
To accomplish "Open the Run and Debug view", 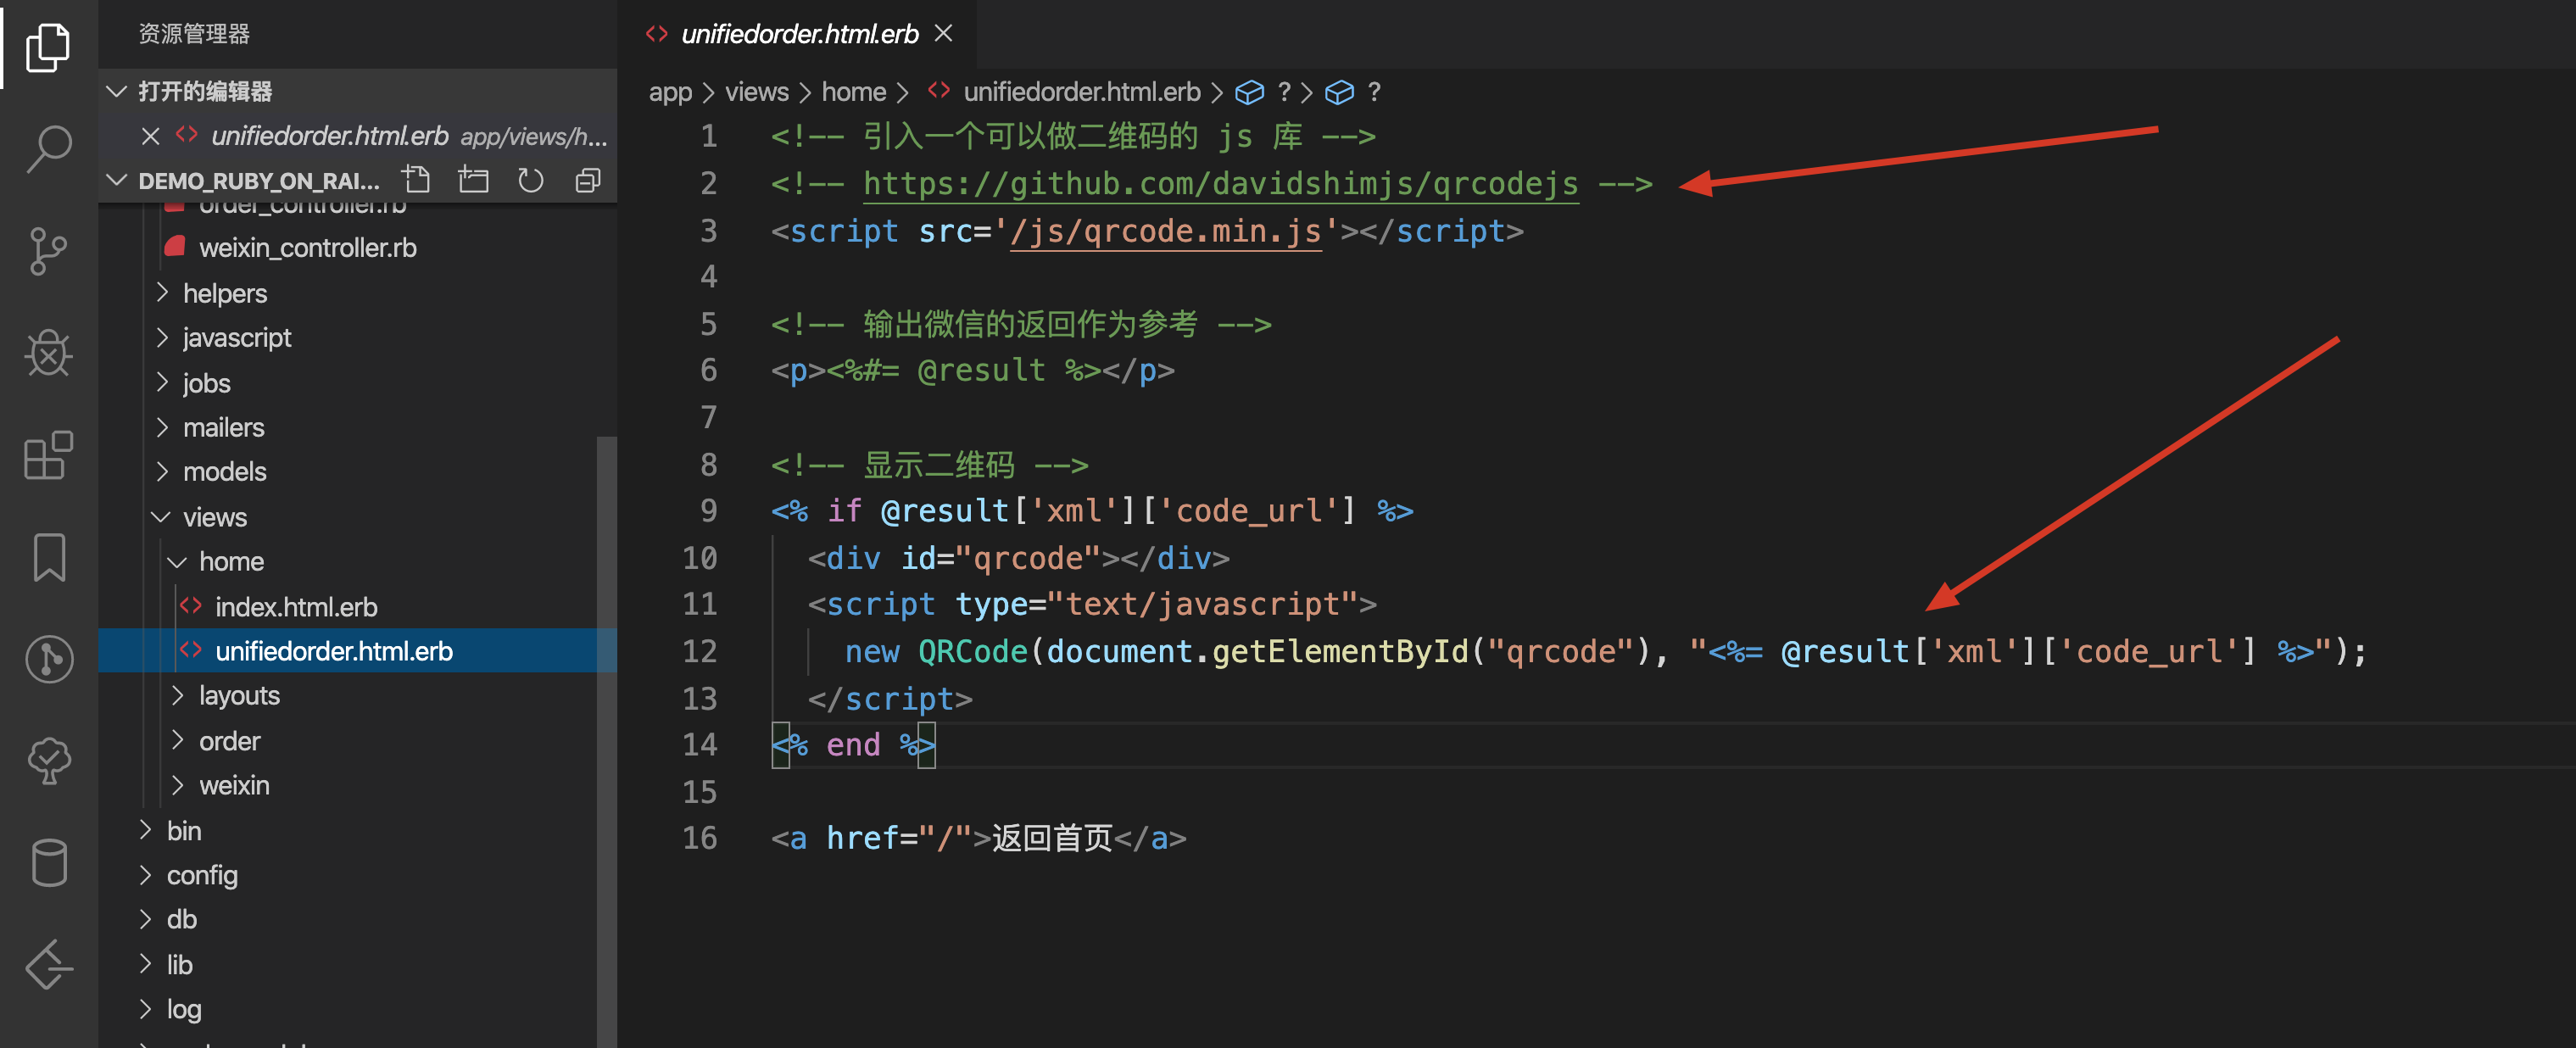I will [48, 352].
